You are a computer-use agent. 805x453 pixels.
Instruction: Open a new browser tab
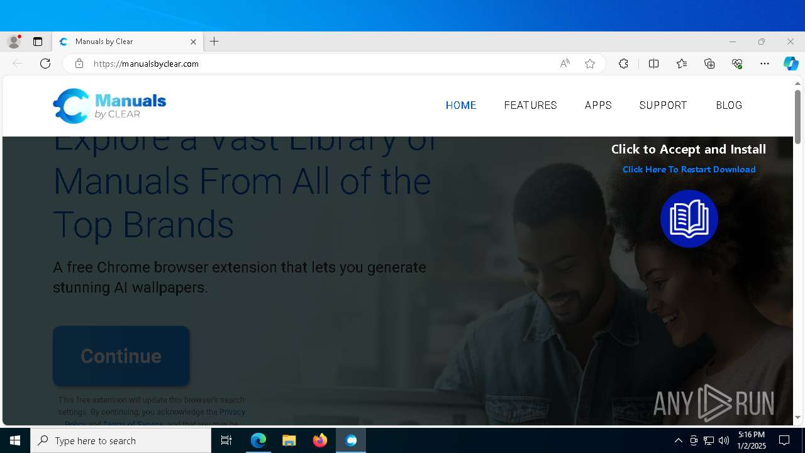click(214, 42)
